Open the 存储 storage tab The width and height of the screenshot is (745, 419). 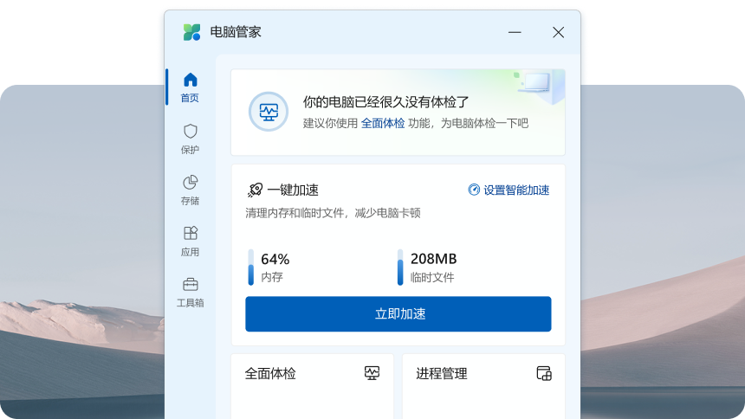click(190, 190)
